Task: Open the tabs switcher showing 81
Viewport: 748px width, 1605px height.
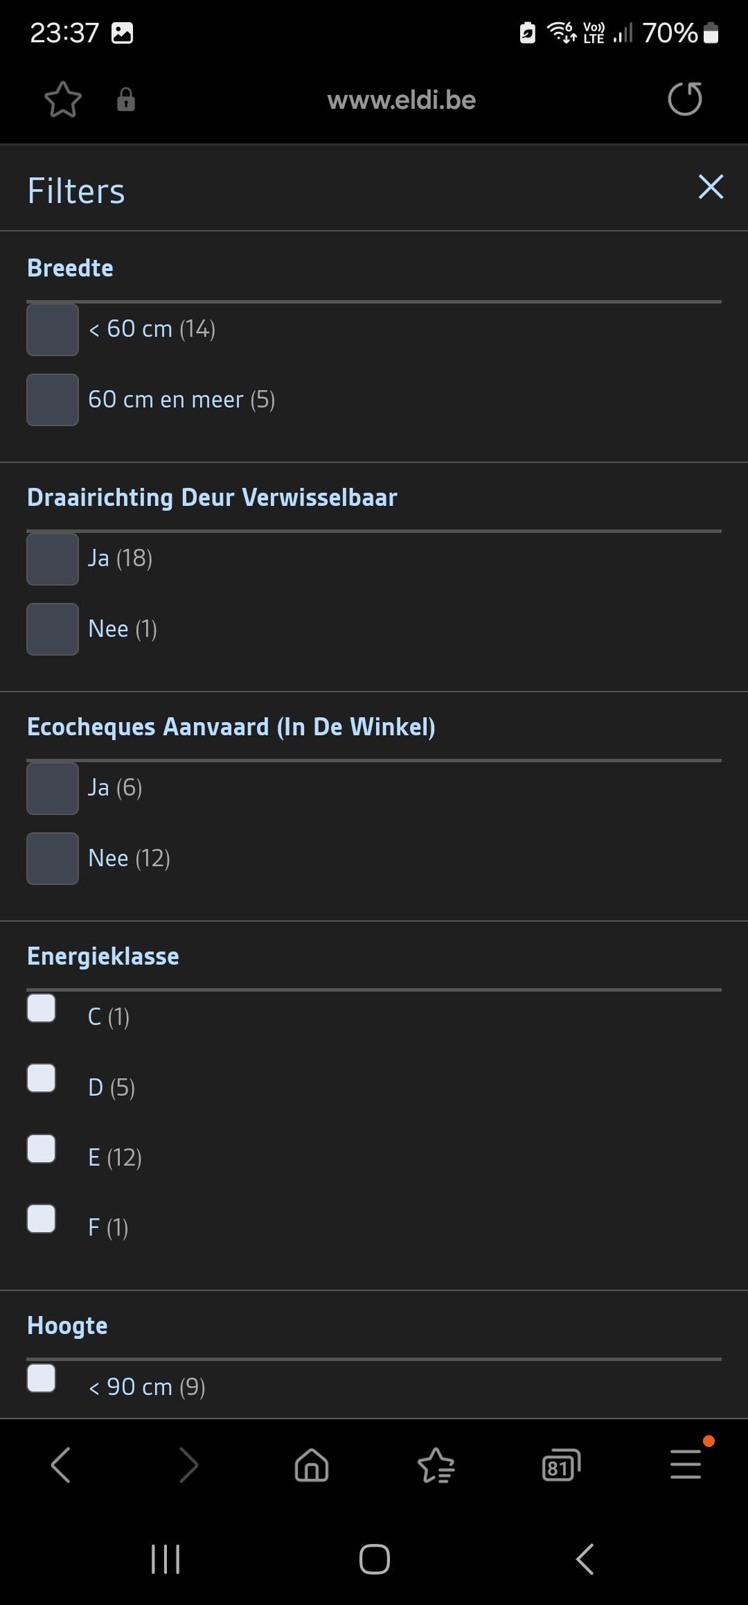Action: [x=561, y=1465]
